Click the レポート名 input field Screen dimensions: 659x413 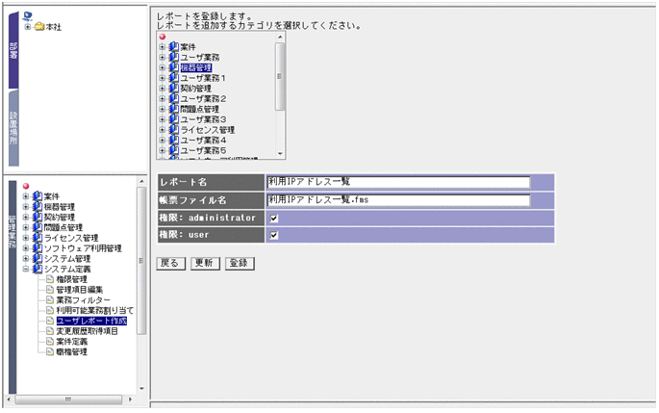click(398, 182)
